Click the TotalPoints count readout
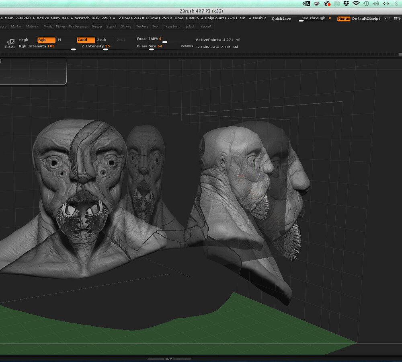Viewport: 402px width, 362px height. tap(217, 47)
